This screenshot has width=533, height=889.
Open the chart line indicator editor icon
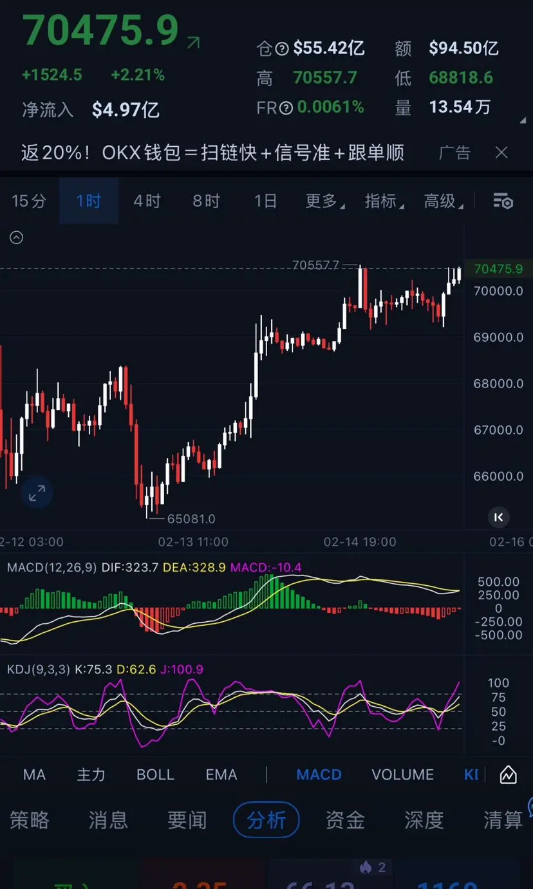pyautogui.click(x=508, y=774)
